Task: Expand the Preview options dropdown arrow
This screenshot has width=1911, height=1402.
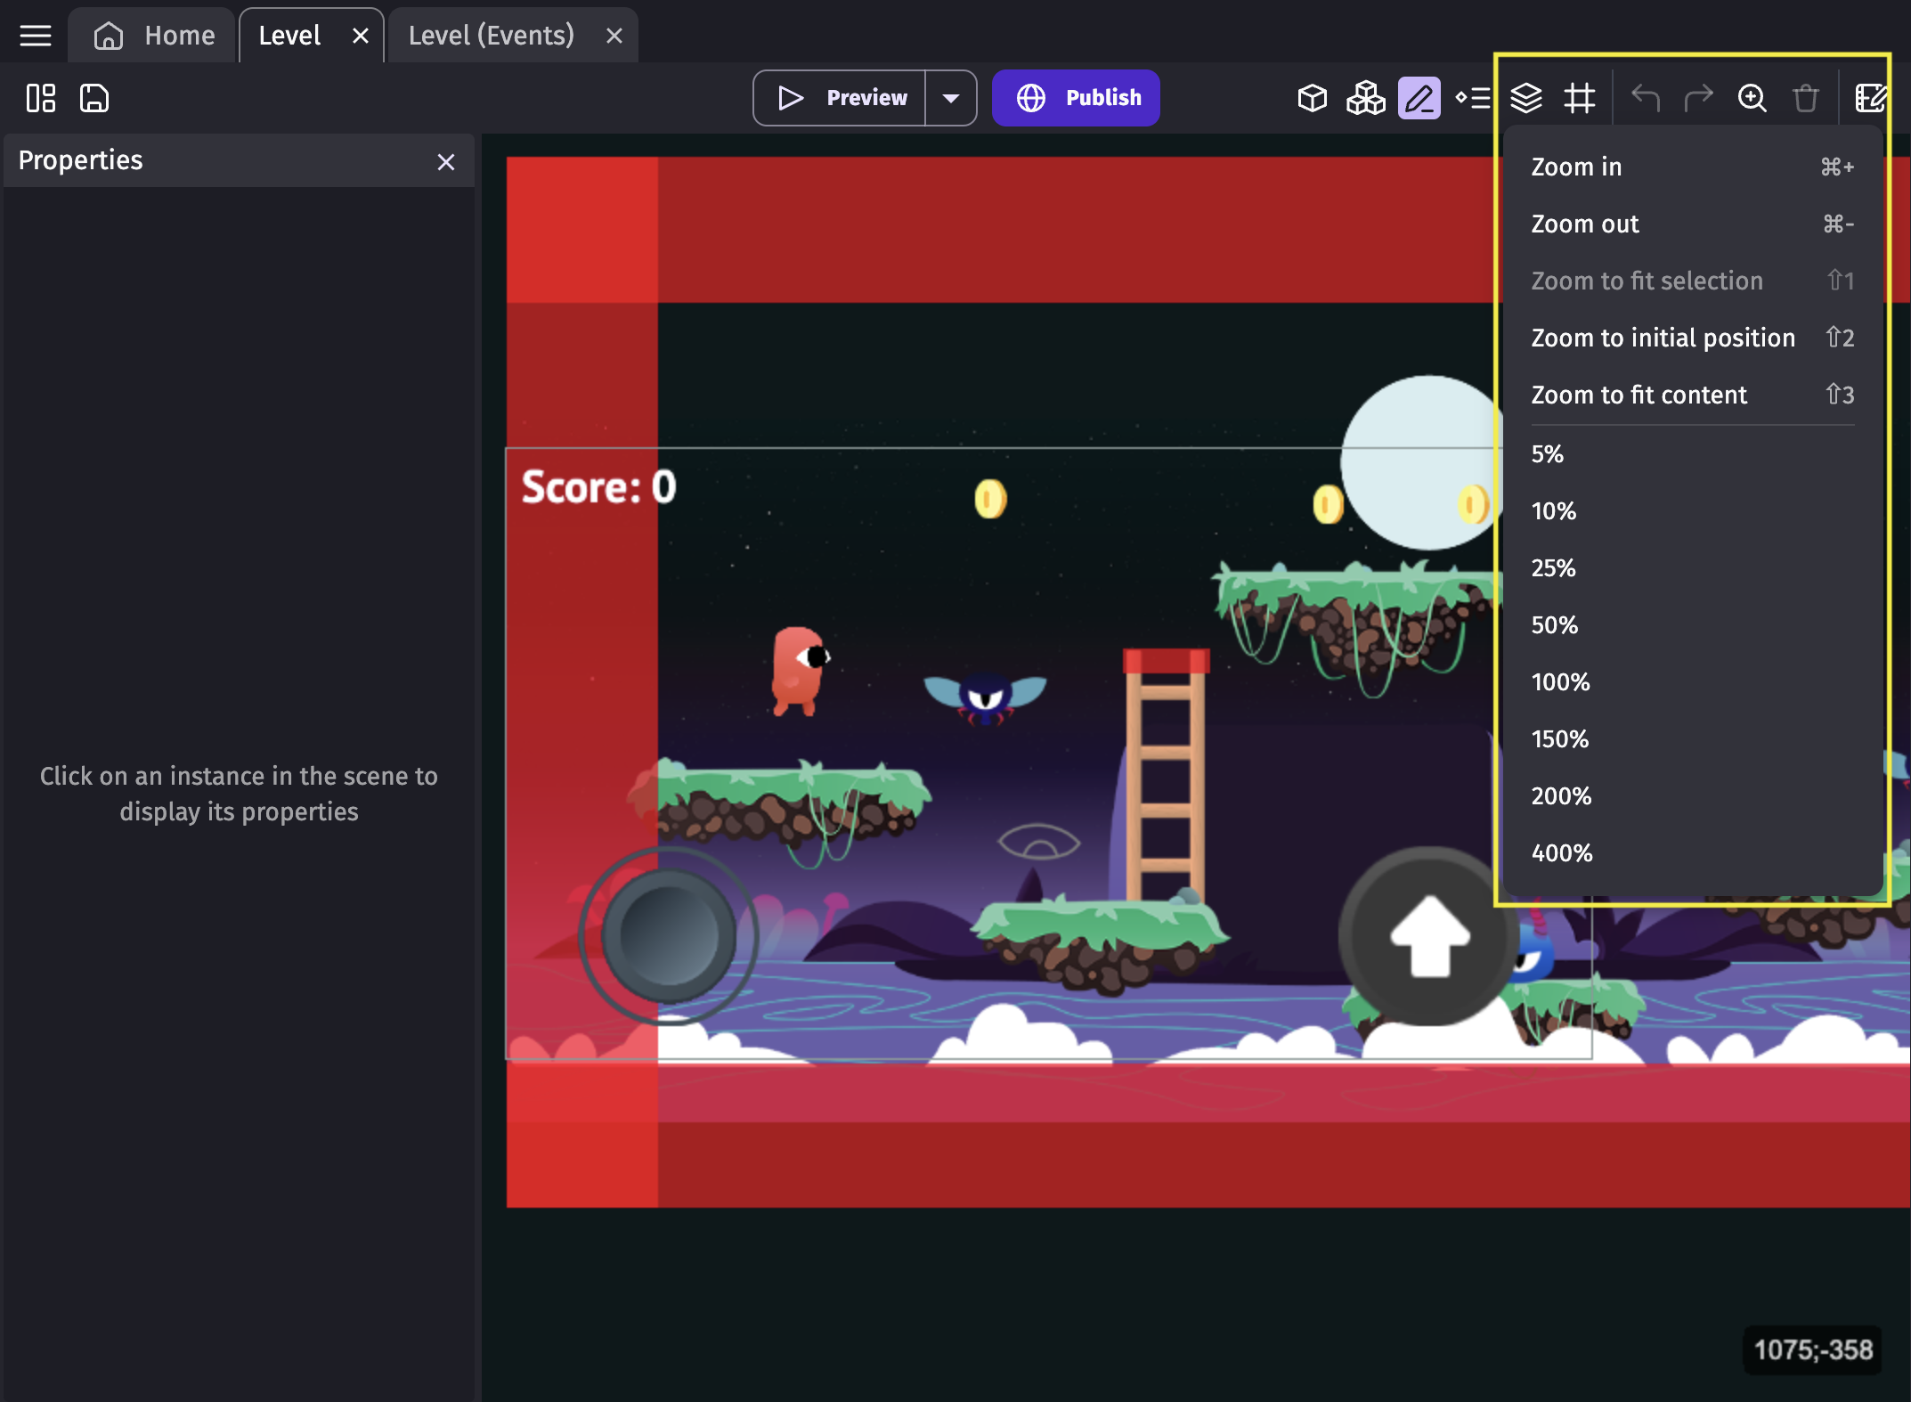Action: 951,98
